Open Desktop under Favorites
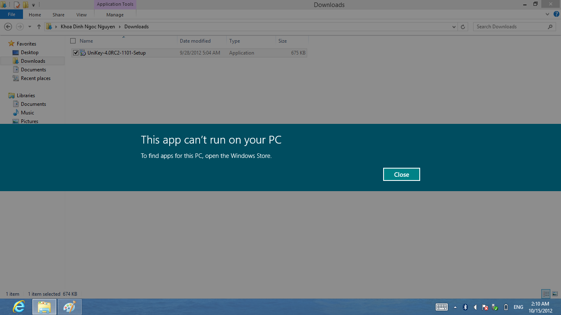The height and width of the screenshot is (315, 561). [x=30, y=52]
